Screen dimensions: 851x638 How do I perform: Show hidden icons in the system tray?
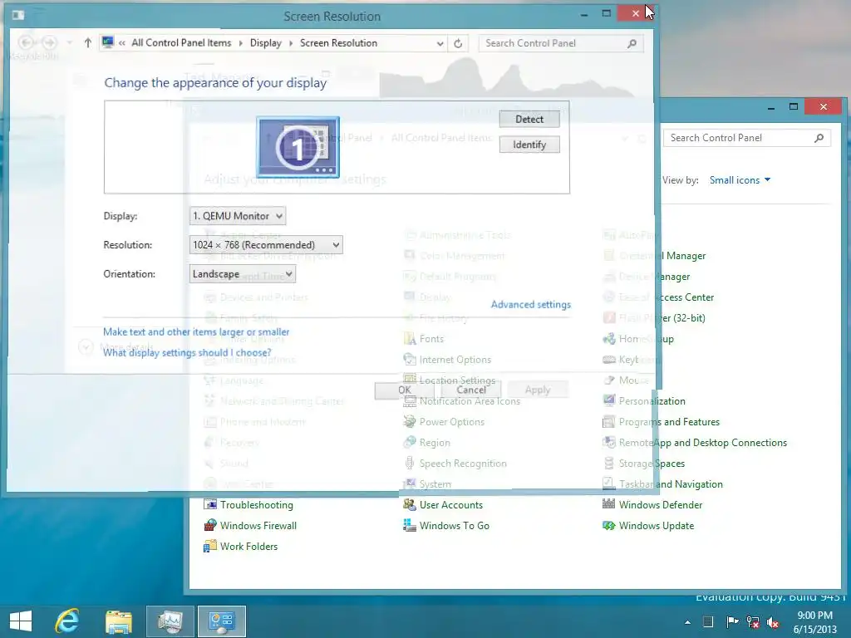[687, 622]
